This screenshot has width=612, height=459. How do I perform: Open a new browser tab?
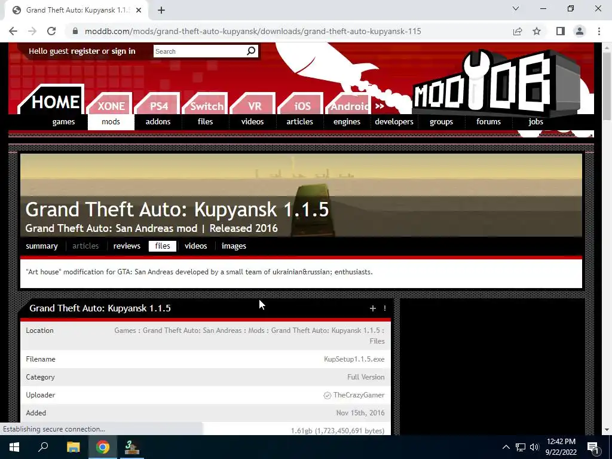tap(161, 10)
